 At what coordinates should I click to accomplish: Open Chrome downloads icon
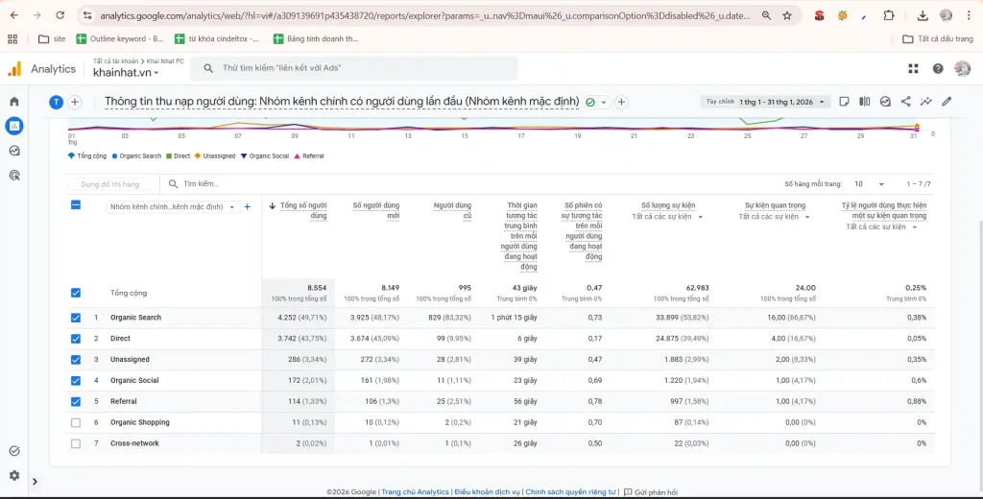coord(923,15)
